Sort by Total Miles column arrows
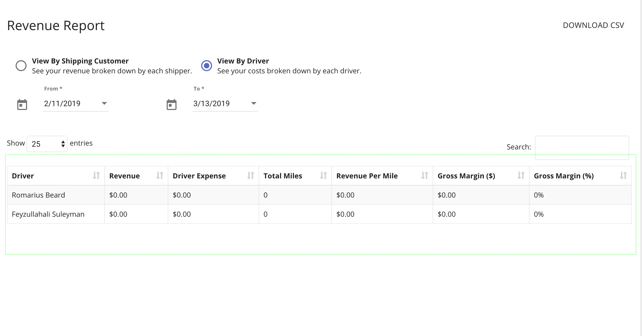This screenshot has height=336, width=642. pos(323,175)
